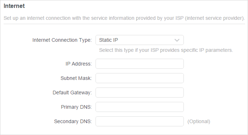Click the Secondary DNS input field

tap(139, 121)
